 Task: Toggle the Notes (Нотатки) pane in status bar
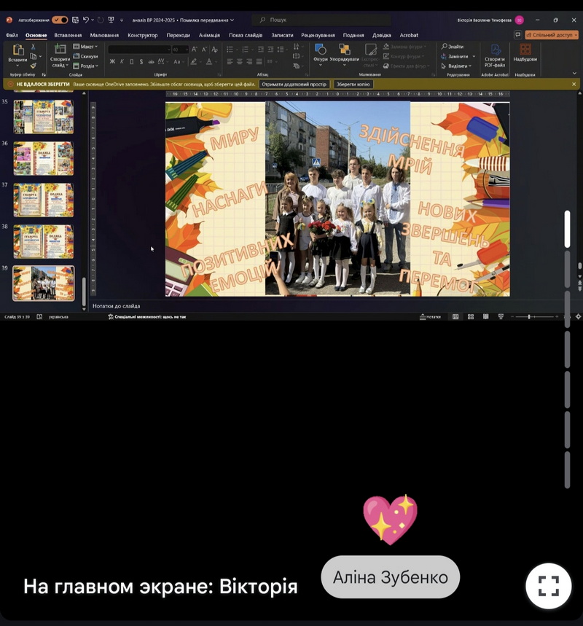click(x=431, y=317)
